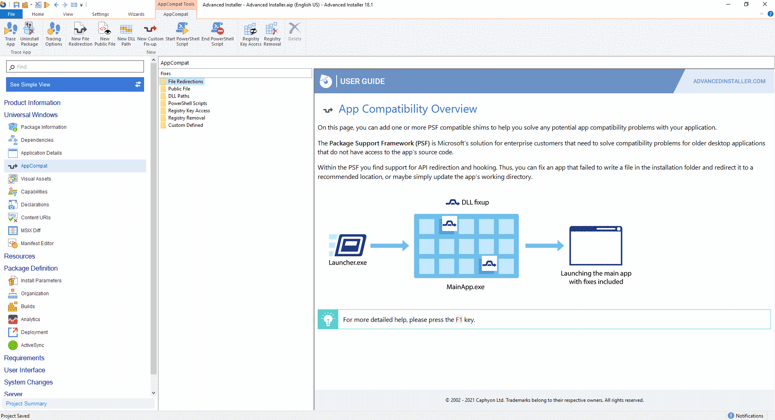This screenshot has width=775, height=420.
Task: Open the Manifest Editor page
Action: pos(37,243)
